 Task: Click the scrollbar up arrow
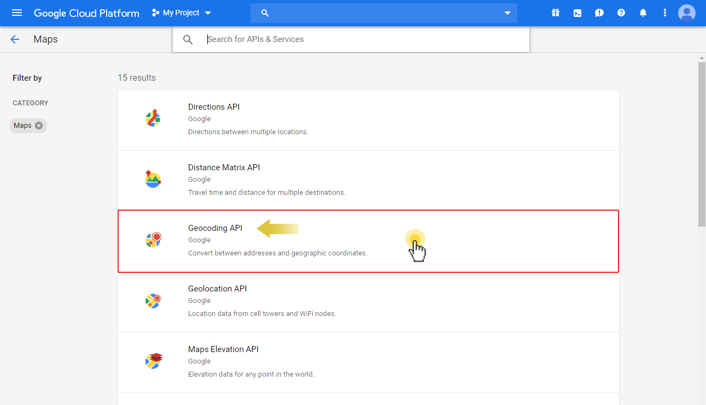pos(702,57)
